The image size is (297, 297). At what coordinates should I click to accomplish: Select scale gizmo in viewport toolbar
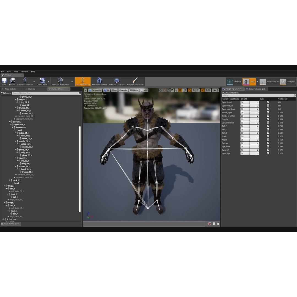(168, 90)
